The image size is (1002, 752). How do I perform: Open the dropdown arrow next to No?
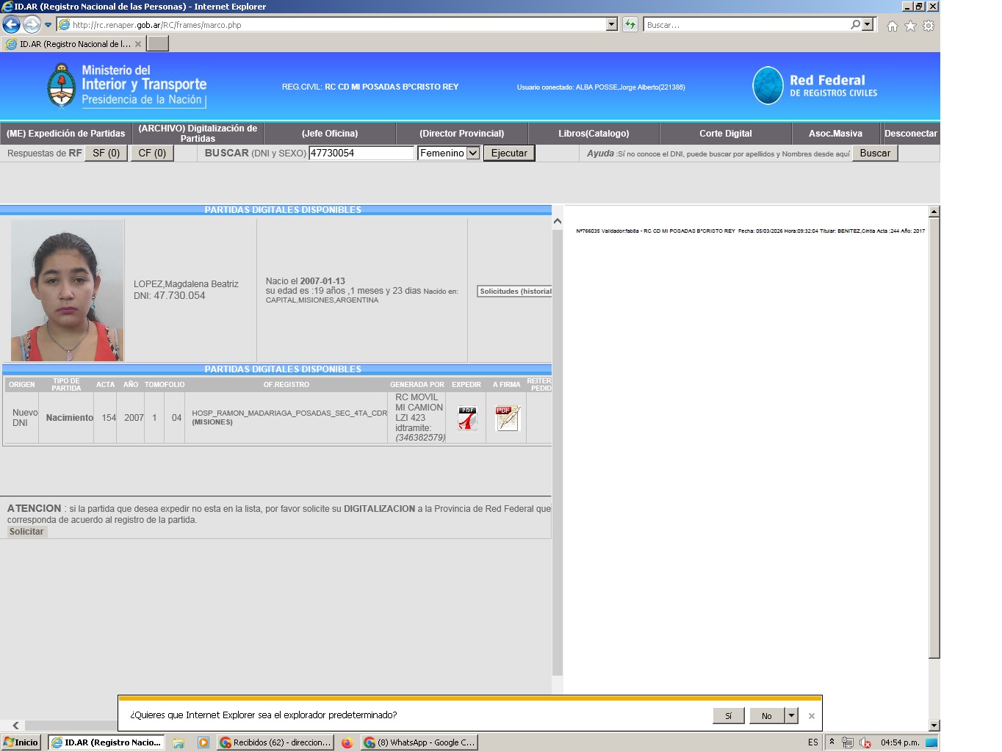tap(791, 715)
